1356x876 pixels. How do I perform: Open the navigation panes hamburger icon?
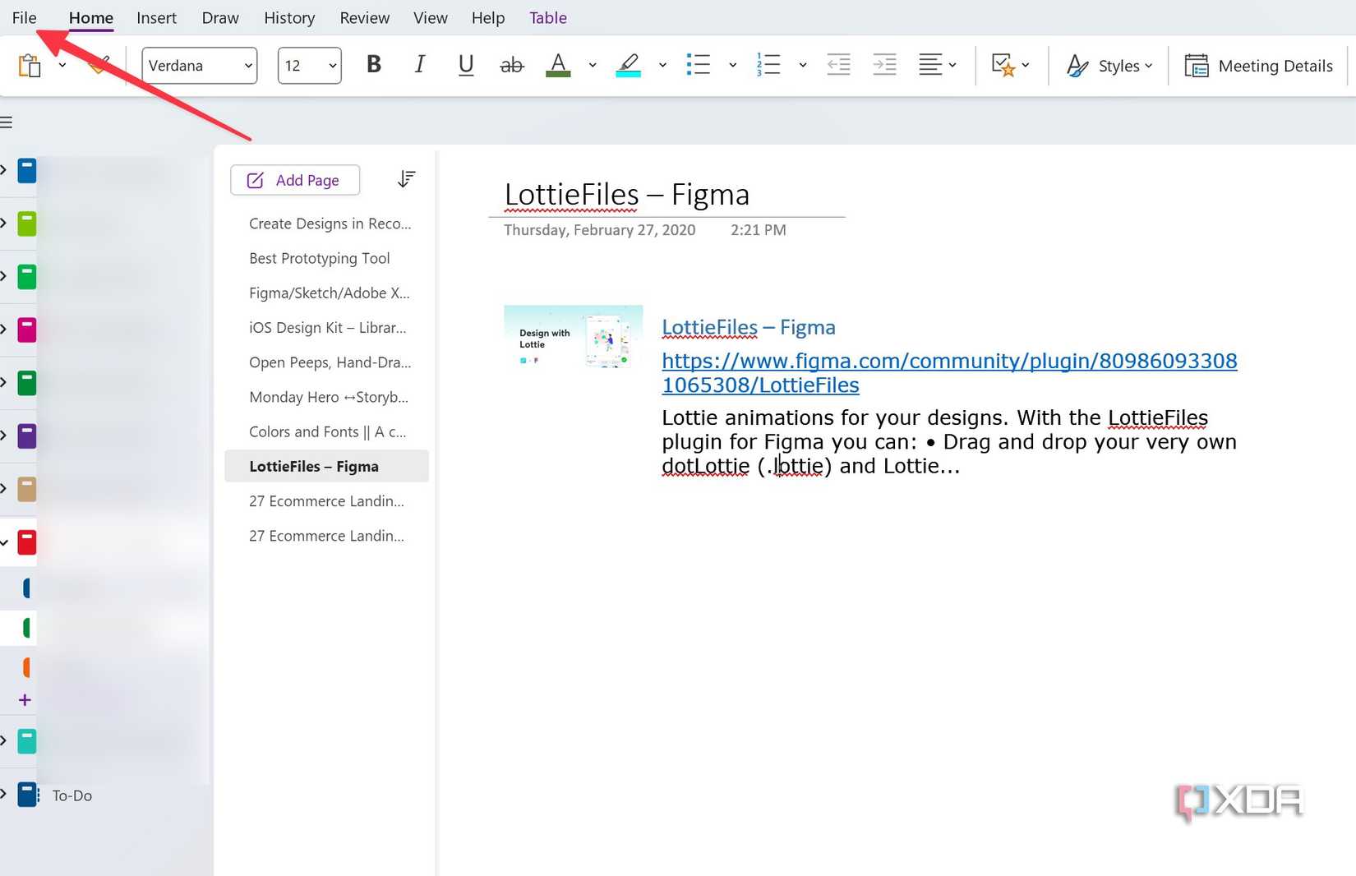[x=8, y=121]
